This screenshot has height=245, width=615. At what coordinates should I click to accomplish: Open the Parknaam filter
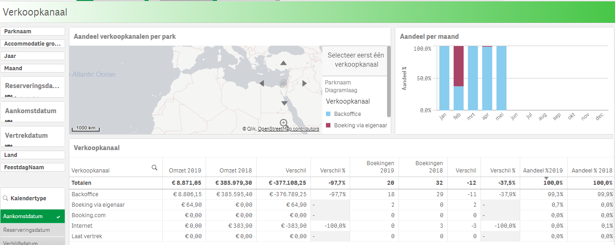pos(32,31)
